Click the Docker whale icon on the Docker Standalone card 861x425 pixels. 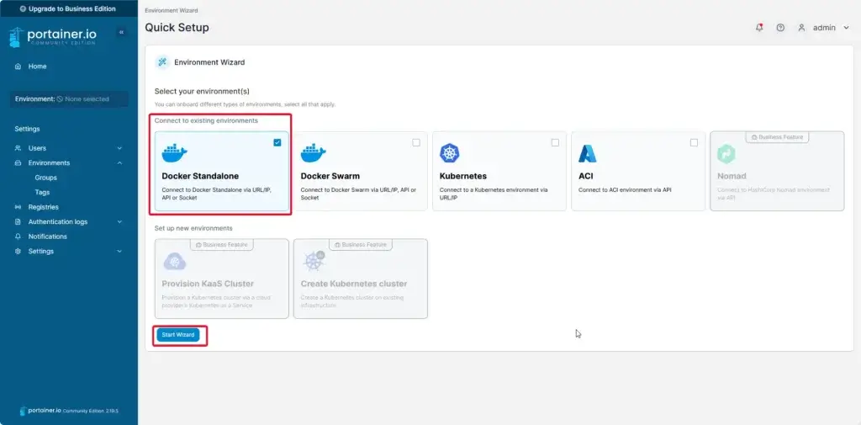(175, 153)
